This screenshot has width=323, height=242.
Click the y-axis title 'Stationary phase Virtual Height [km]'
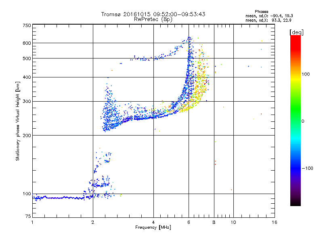click(x=17, y=121)
